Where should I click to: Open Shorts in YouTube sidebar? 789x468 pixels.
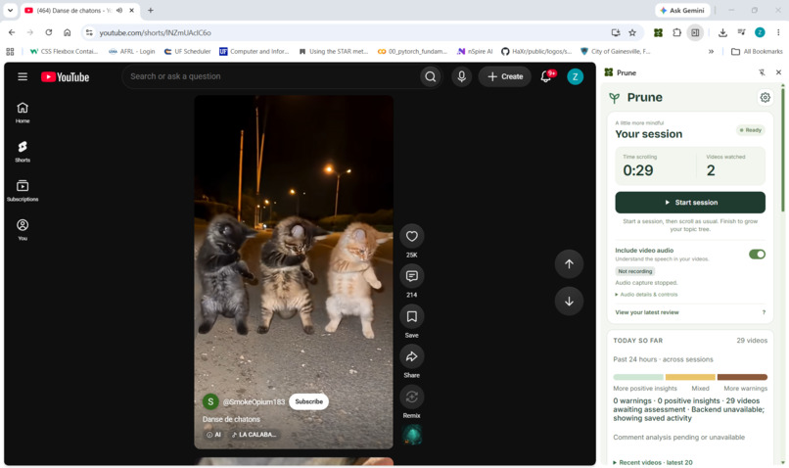pyautogui.click(x=23, y=152)
